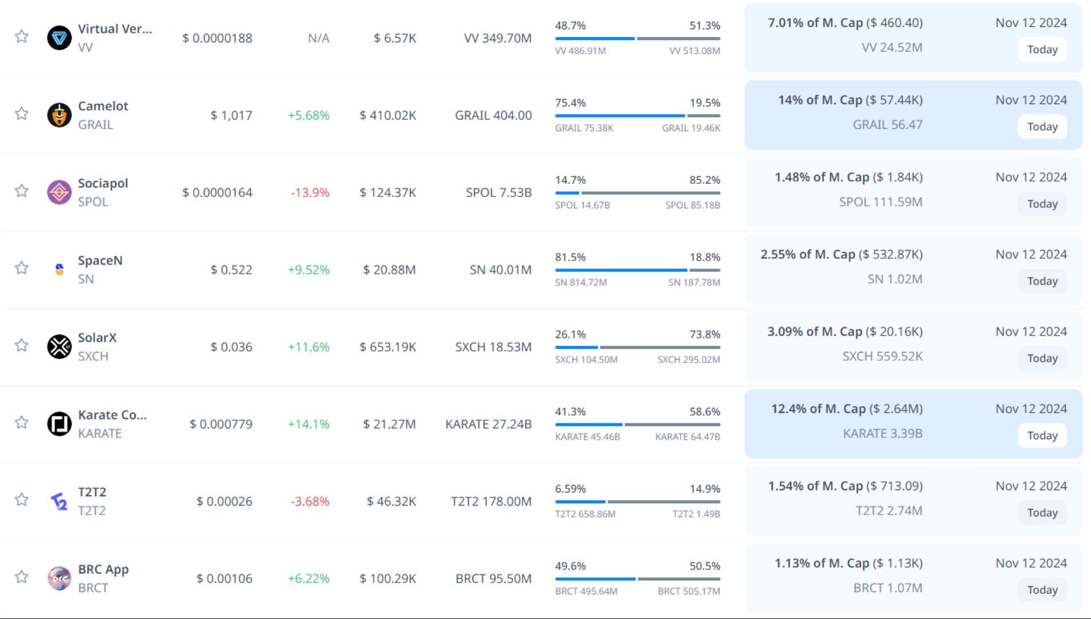
Task: Click the BRC App token logo
Action: pyautogui.click(x=59, y=578)
